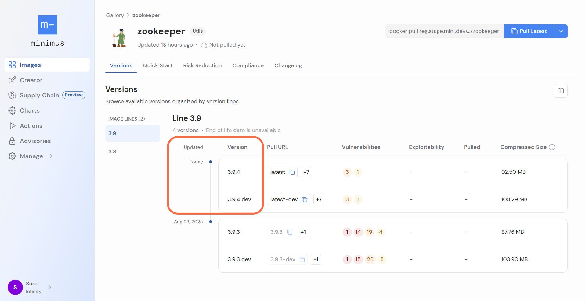
Task: Open the Helm Charts icon
Action: click(12, 110)
